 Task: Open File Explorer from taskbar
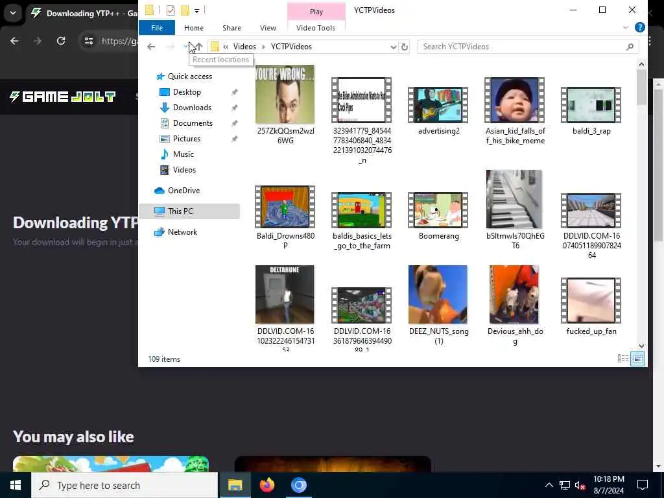coord(235,485)
